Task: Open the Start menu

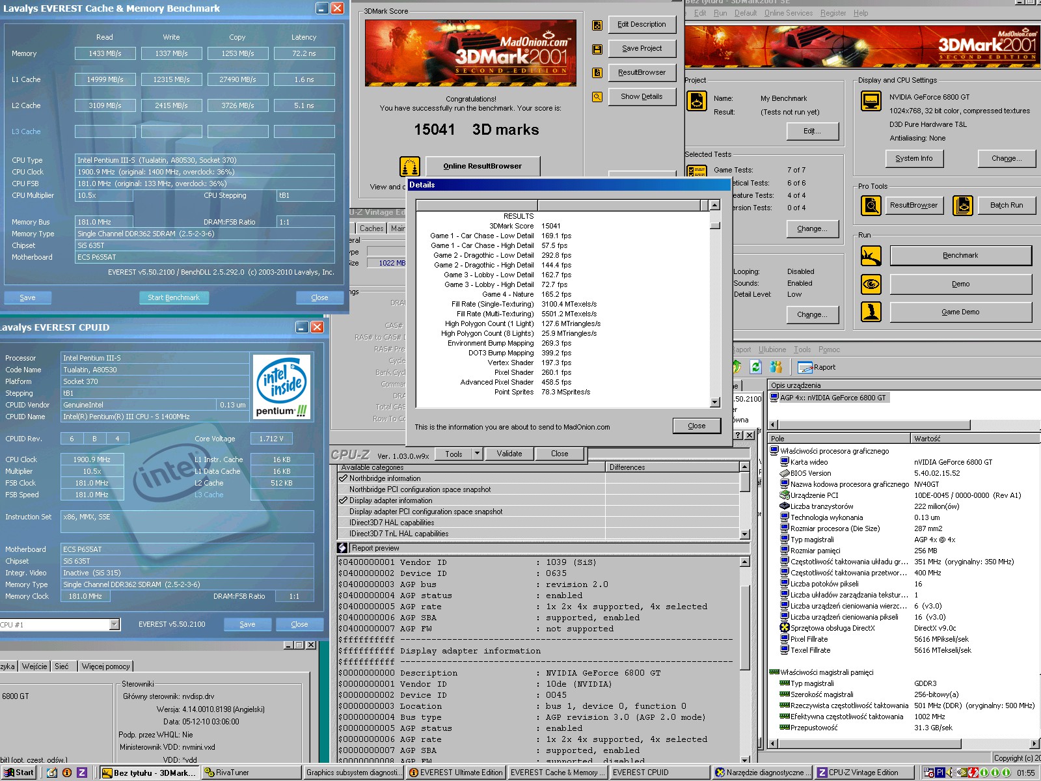Action: click(x=19, y=773)
